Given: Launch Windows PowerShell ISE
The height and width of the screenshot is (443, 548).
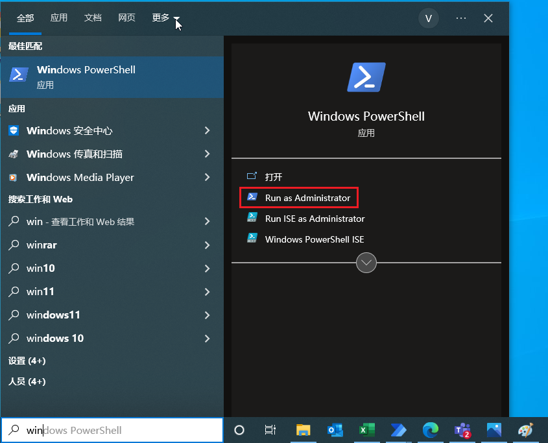Looking at the screenshot, I should click(x=315, y=239).
